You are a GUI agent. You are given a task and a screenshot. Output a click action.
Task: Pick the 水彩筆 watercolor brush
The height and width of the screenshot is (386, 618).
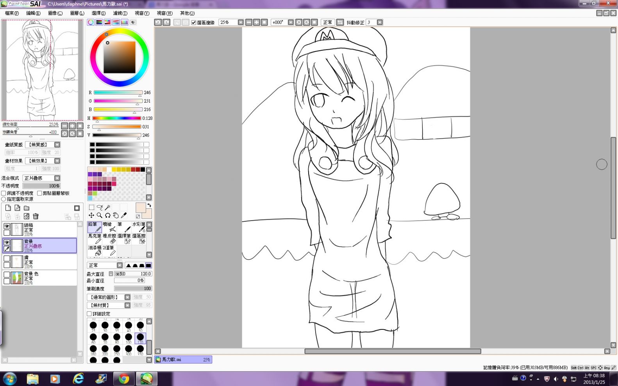139,227
